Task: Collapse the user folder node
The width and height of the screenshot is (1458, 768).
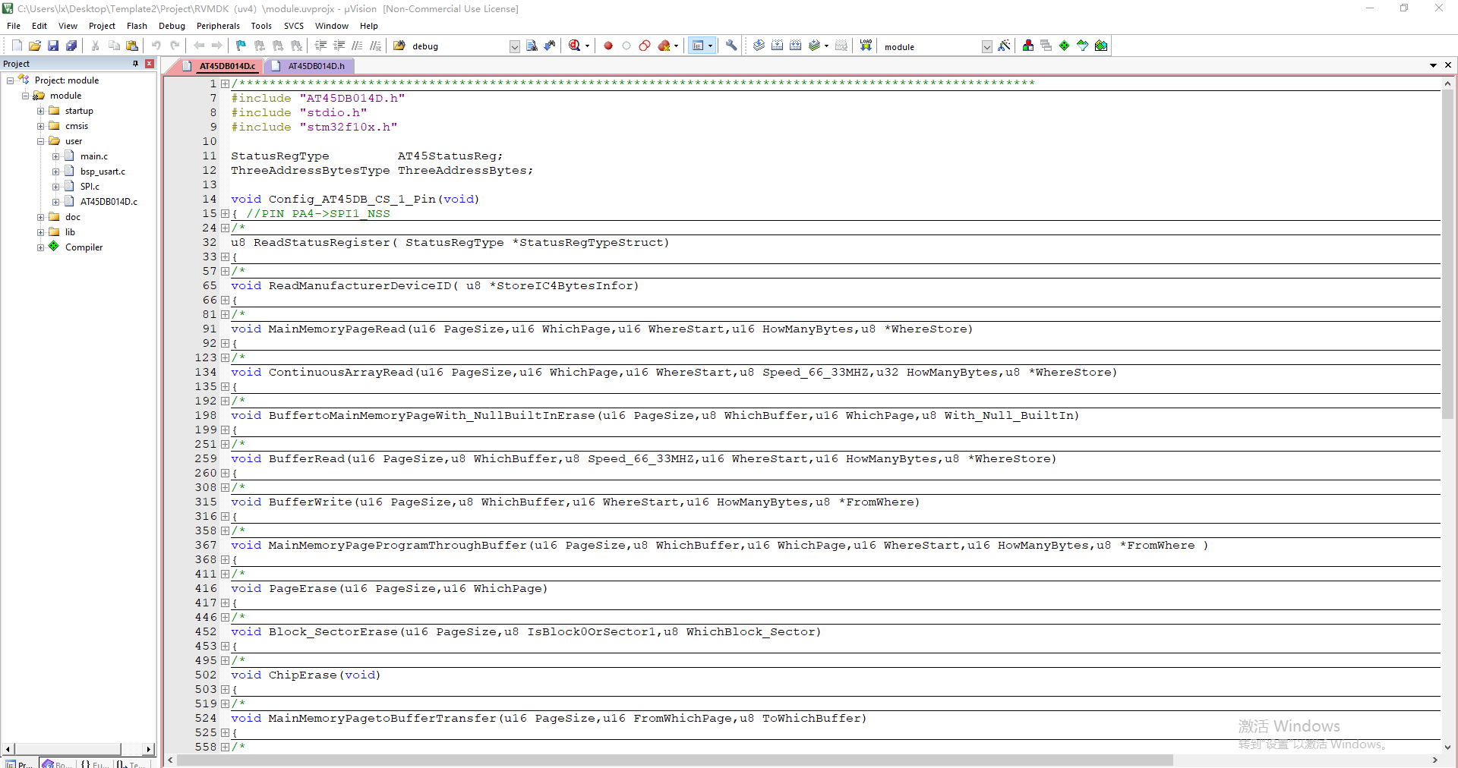Action: click(x=41, y=141)
